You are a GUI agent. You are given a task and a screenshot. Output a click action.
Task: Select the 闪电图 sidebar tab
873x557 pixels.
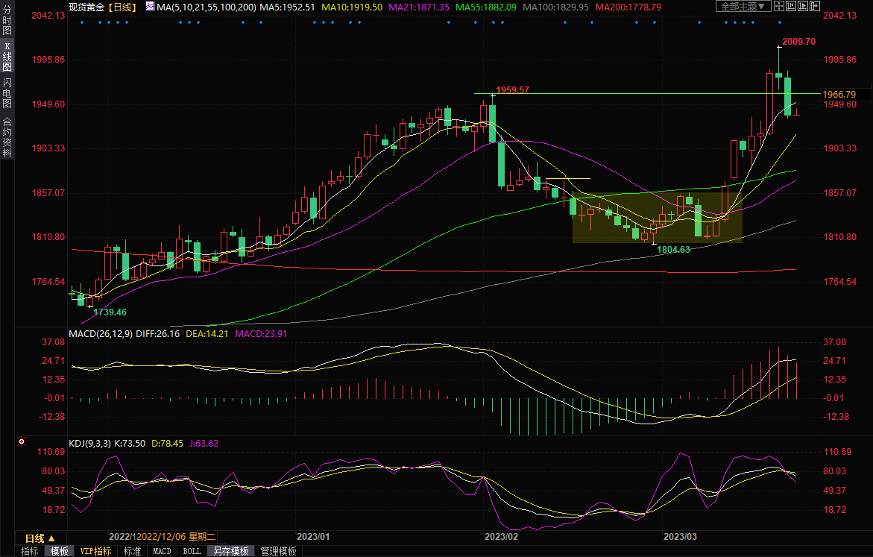[x=7, y=92]
